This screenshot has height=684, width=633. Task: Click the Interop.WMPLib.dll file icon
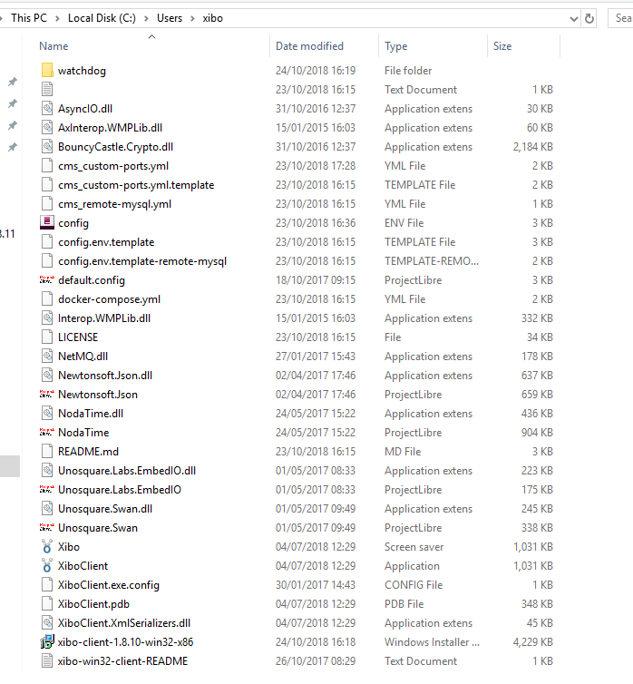coord(47,318)
